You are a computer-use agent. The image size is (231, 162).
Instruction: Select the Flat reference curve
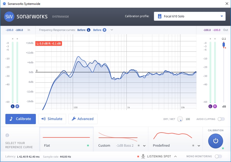click(x=66, y=139)
